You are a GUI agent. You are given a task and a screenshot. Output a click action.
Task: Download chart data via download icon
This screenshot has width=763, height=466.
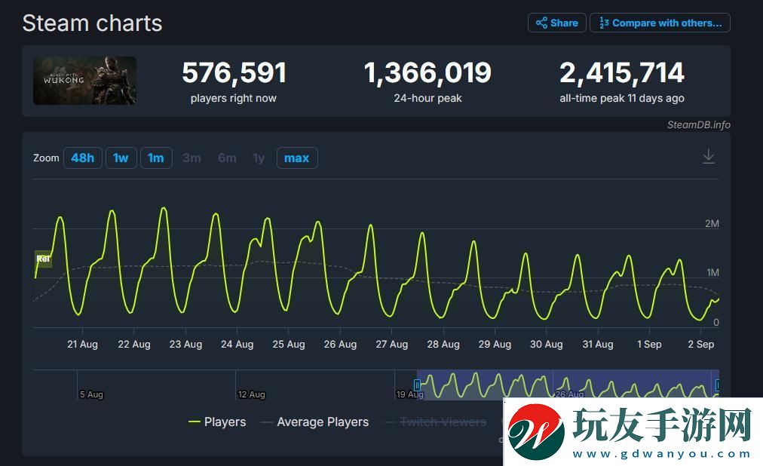click(709, 157)
